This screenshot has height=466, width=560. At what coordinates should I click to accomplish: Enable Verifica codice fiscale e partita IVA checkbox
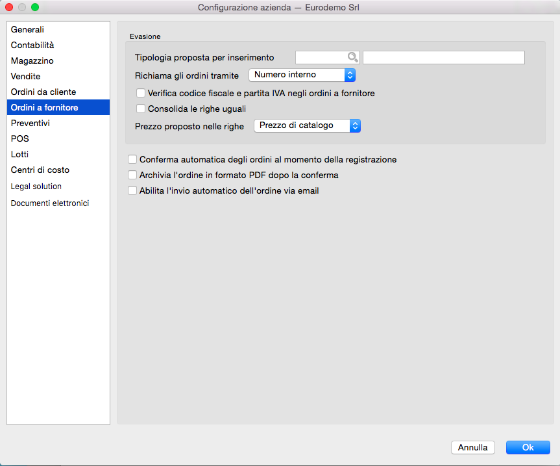tap(141, 94)
